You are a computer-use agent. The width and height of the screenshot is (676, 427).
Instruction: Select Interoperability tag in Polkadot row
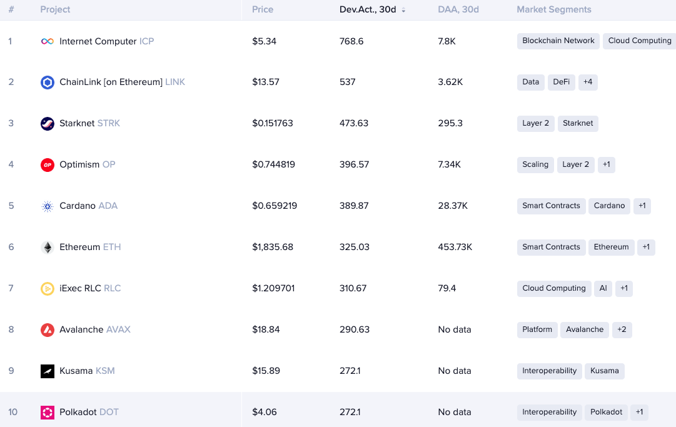click(549, 412)
